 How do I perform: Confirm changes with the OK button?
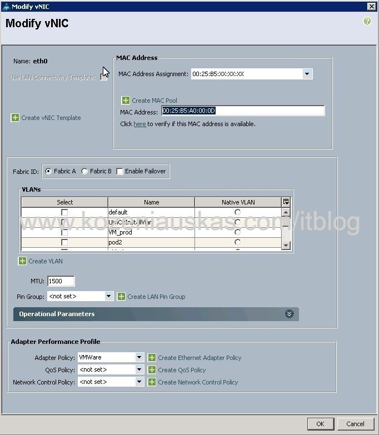click(321, 424)
